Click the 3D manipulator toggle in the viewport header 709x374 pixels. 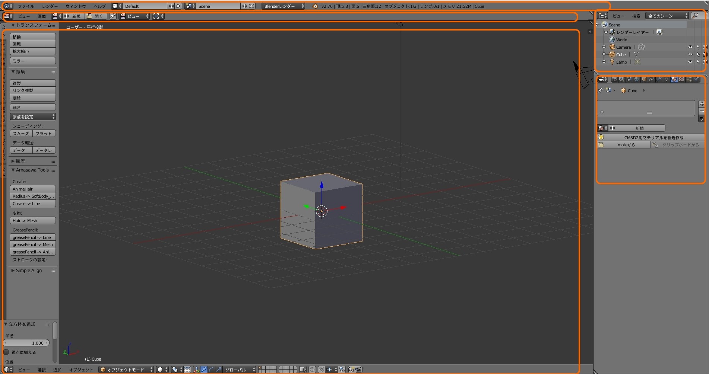(x=196, y=370)
